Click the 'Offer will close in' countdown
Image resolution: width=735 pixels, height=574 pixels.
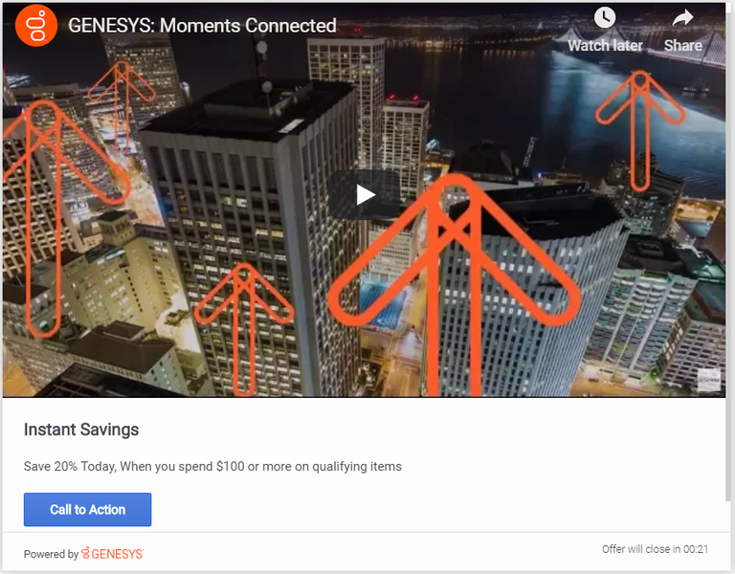point(655,549)
